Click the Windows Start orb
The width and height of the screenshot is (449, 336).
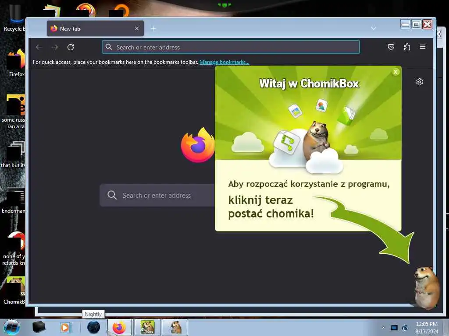[x=12, y=327]
